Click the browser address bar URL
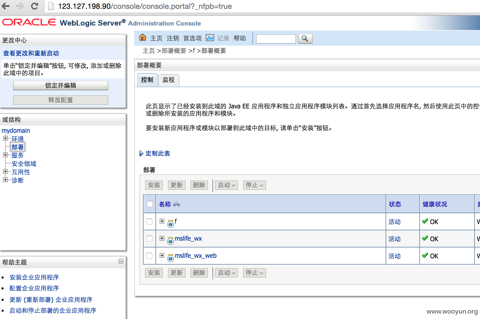Viewport: 480px width, 319px height. click(145, 6)
